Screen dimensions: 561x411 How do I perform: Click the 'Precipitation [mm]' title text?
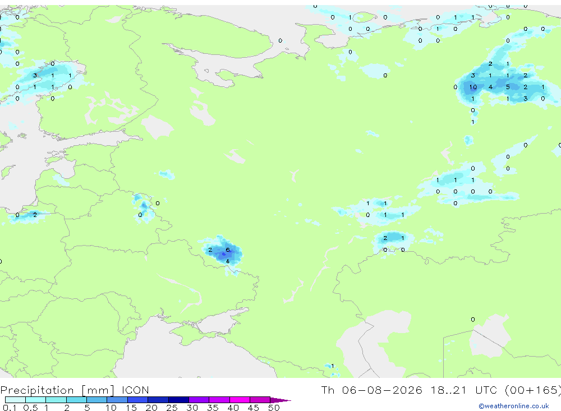(x=57, y=390)
